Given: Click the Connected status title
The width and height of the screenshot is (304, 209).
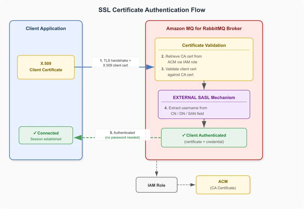Looking at the screenshot, I should pos(46,133).
